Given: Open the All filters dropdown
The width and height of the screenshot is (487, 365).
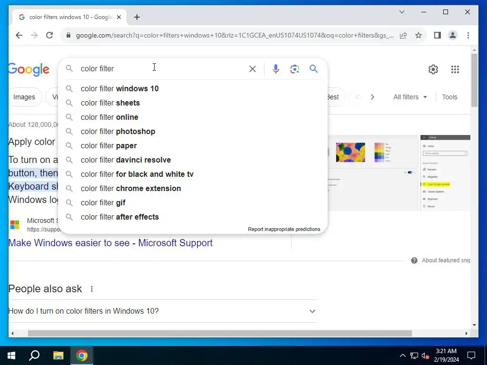Looking at the screenshot, I should click(x=410, y=97).
